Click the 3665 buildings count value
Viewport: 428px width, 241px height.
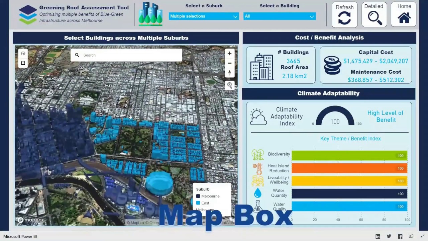click(x=293, y=61)
